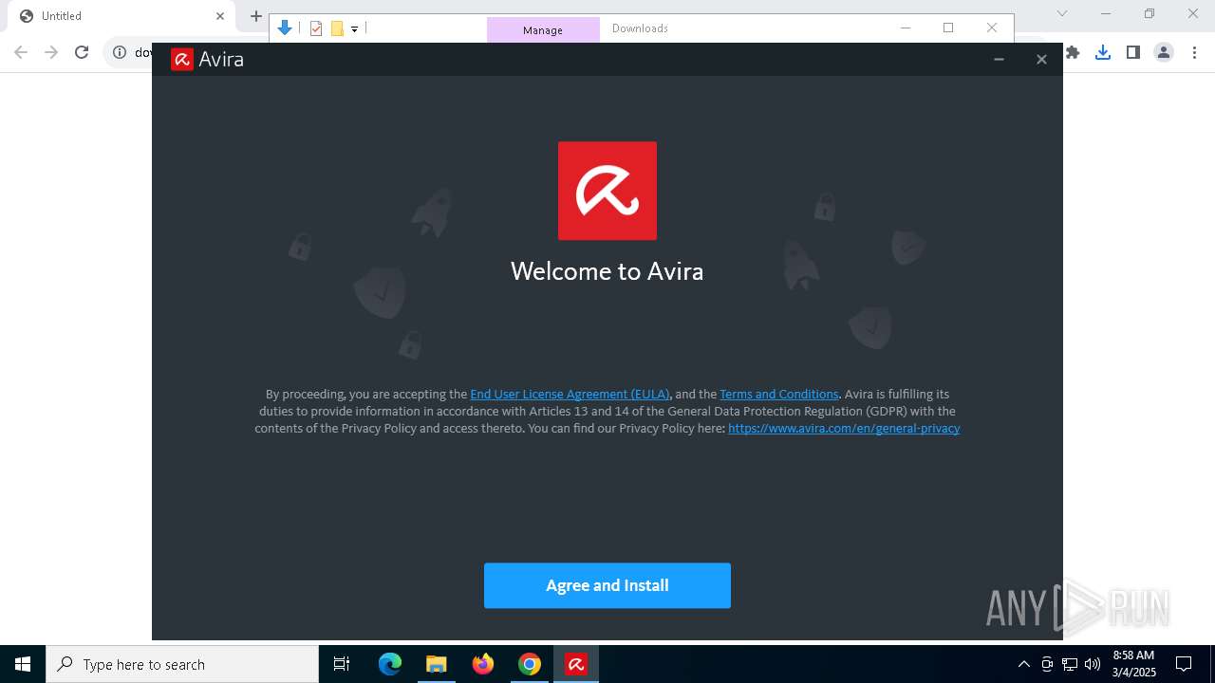This screenshot has width=1215, height=683.
Task: Select the Manage tab in Downloads window
Action: pyautogui.click(x=543, y=29)
